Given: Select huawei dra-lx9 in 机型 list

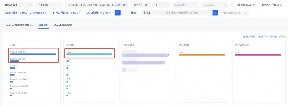Looking at the screenshot, I should [x=18, y=59].
